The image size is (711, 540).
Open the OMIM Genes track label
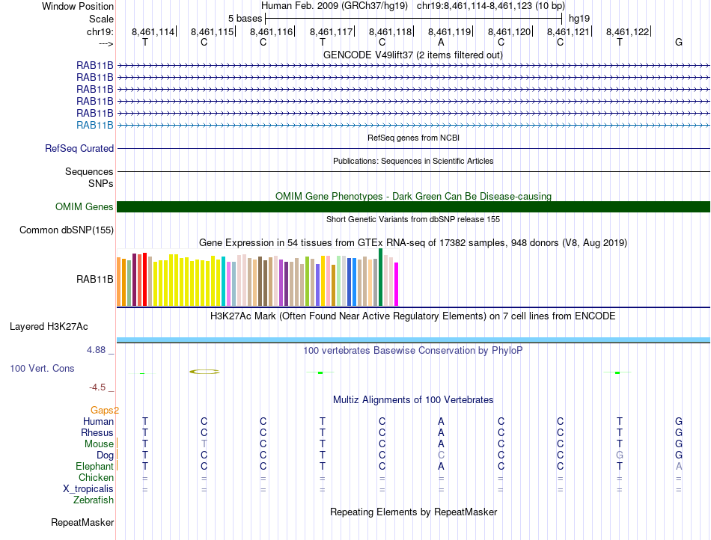[x=85, y=207]
